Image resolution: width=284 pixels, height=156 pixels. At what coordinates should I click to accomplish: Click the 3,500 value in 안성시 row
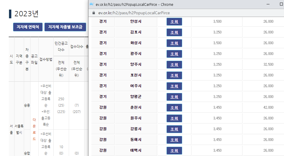pyautogui.click(x=217, y=21)
